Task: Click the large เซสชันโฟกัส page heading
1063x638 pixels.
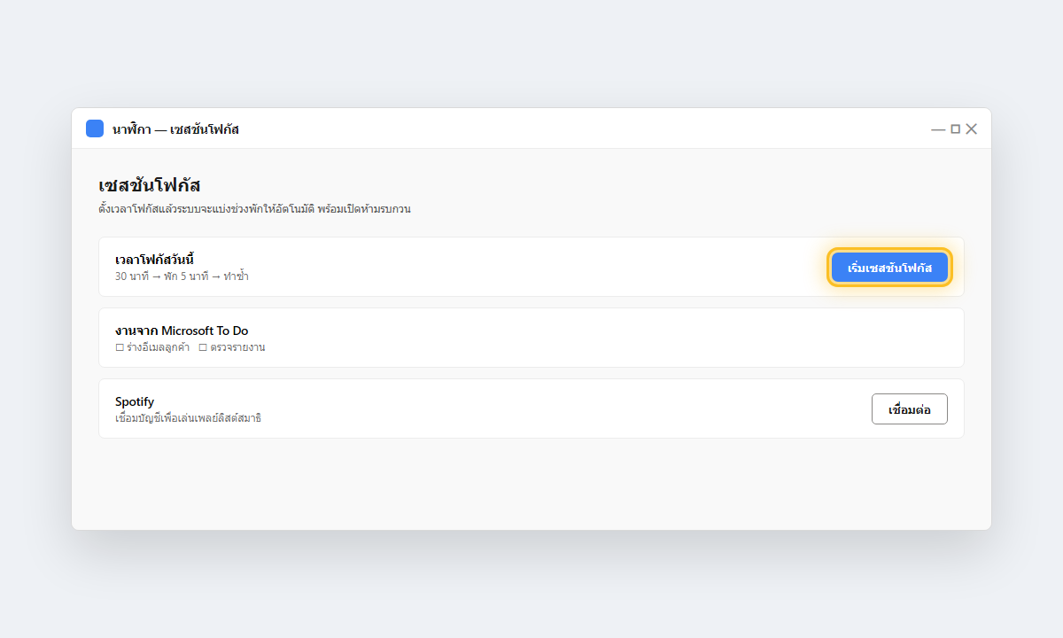Action: pyautogui.click(x=150, y=185)
